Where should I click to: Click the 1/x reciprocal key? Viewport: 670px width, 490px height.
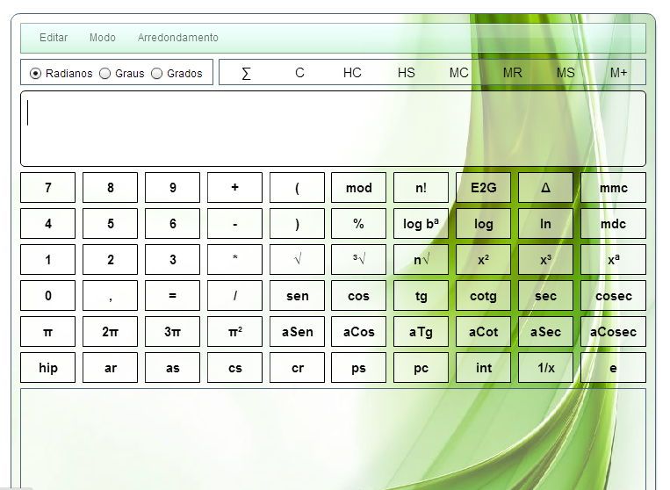pos(545,367)
